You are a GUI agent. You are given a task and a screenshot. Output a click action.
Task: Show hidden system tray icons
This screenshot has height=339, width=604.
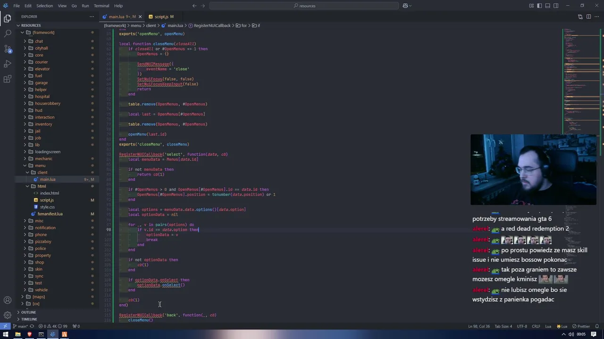pyautogui.click(x=564, y=334)
